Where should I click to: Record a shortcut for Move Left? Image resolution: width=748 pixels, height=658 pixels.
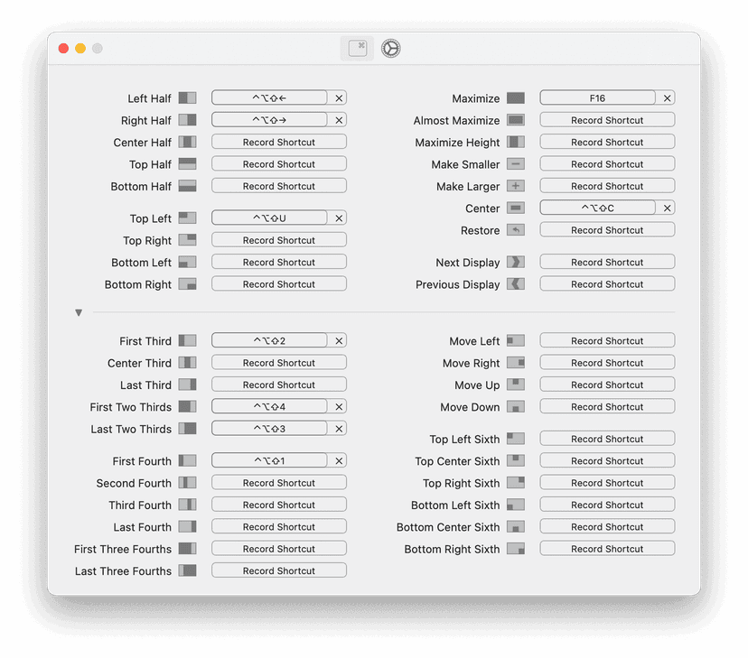coord(606,339)
